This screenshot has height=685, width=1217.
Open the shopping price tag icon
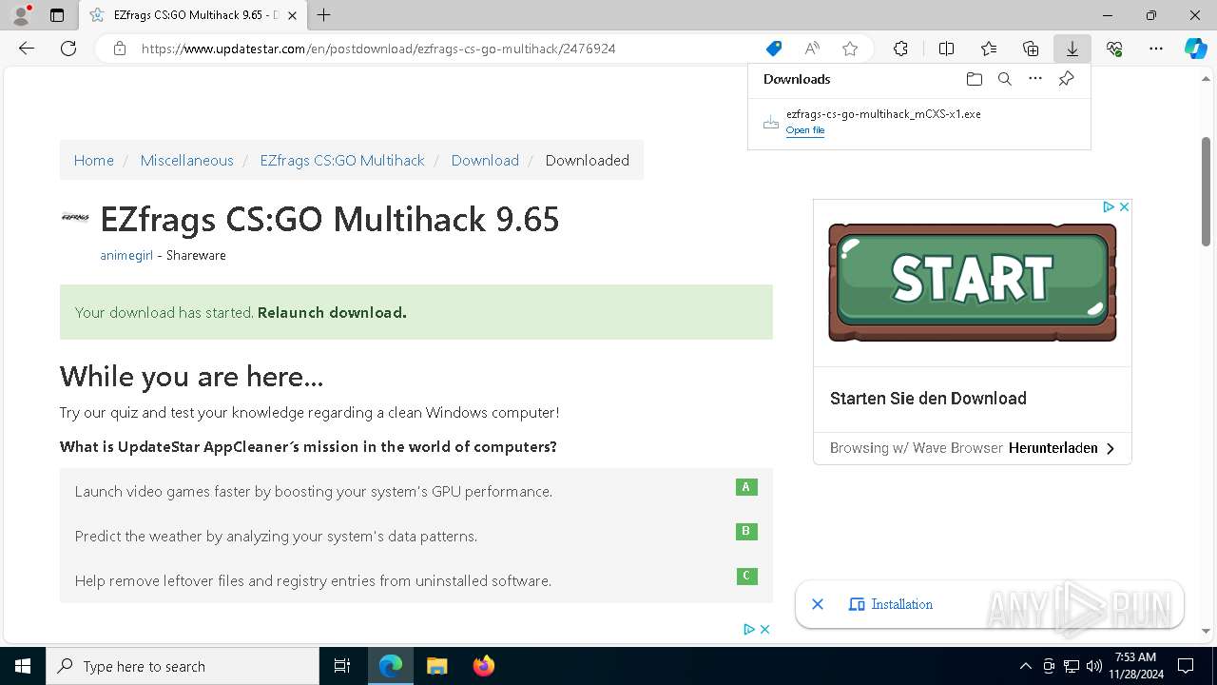point(774,49)
